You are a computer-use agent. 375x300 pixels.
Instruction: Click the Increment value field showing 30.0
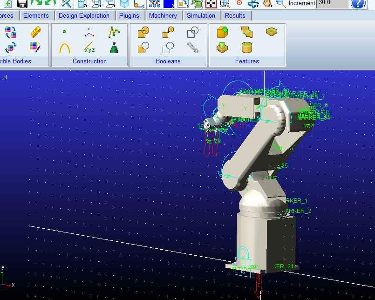[332, 3]
